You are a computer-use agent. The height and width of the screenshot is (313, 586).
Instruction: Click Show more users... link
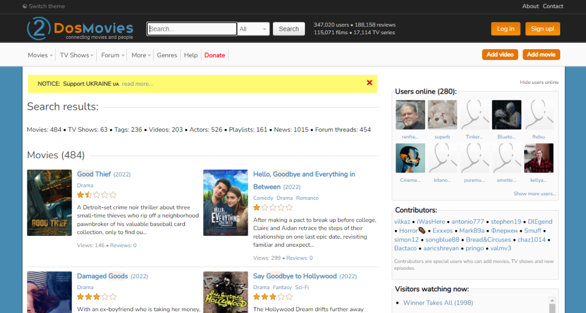pyautogui.click(x=534, y=194)
